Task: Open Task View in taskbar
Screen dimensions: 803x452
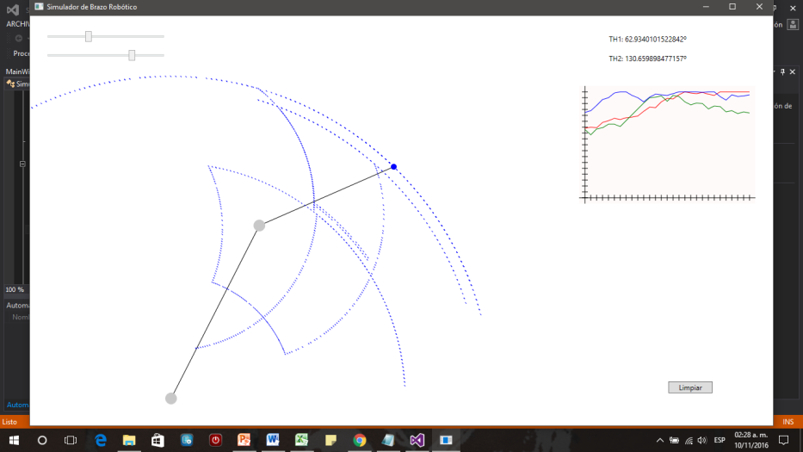Action: [x=71, y=440]
